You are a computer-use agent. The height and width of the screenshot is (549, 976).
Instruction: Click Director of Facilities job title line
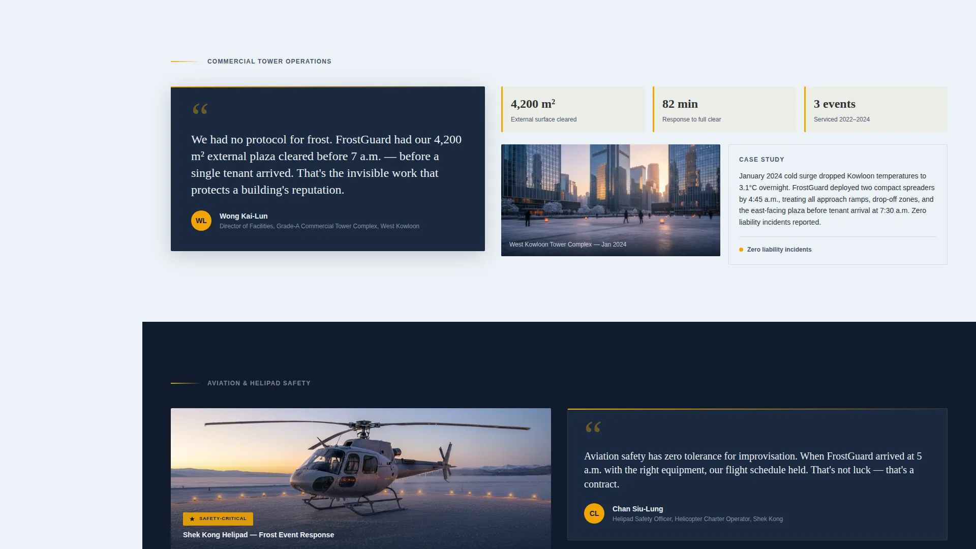pos(319,226)
